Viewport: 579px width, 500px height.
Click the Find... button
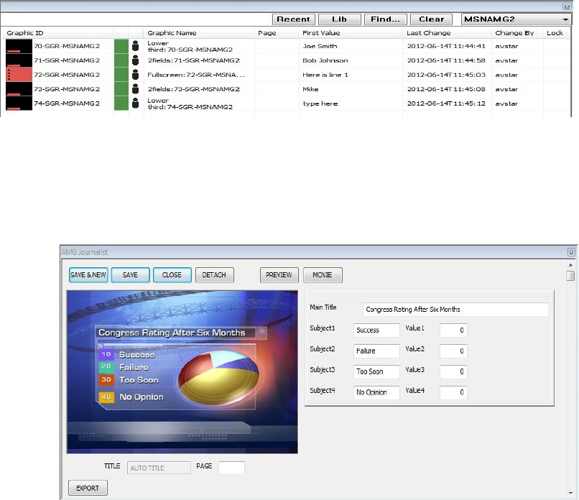pyautogui.click(x=386, y=19)
